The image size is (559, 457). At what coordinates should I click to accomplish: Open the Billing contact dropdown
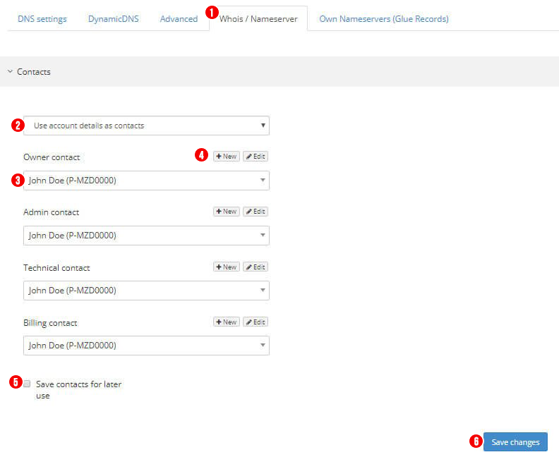coord(146,346)
